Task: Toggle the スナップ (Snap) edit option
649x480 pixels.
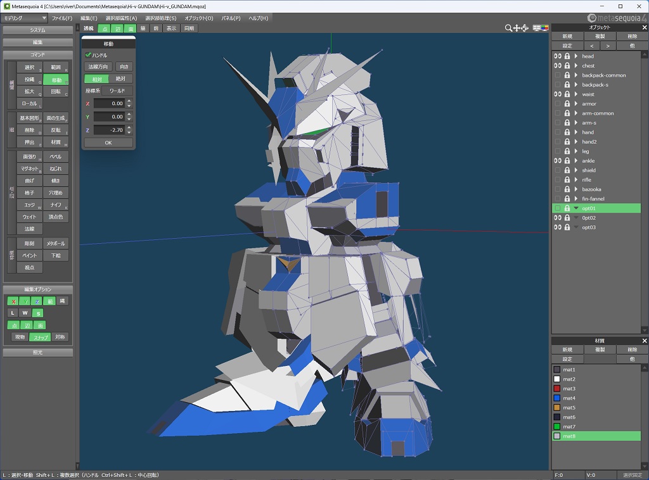Action: 41,338
